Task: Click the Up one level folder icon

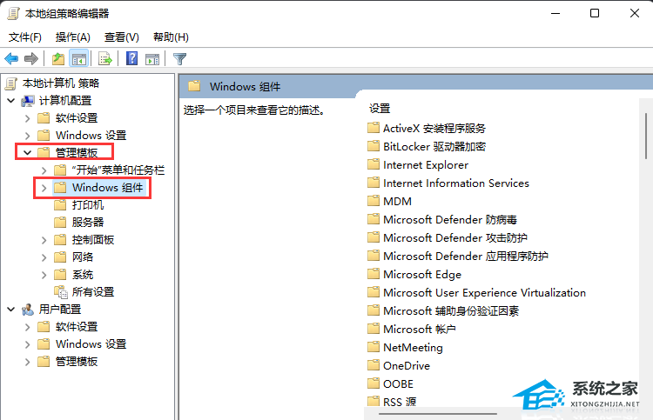Action: (57, 59)
